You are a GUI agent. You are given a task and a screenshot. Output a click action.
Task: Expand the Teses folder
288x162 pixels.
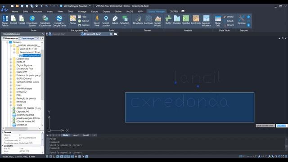(x=11, y=105)
